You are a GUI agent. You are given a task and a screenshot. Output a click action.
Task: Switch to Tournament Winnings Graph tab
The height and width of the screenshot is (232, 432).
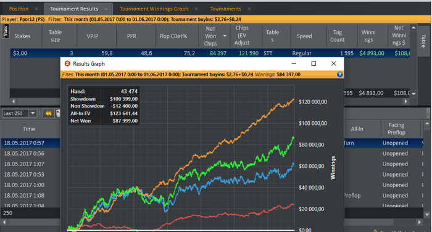point(154,9)
